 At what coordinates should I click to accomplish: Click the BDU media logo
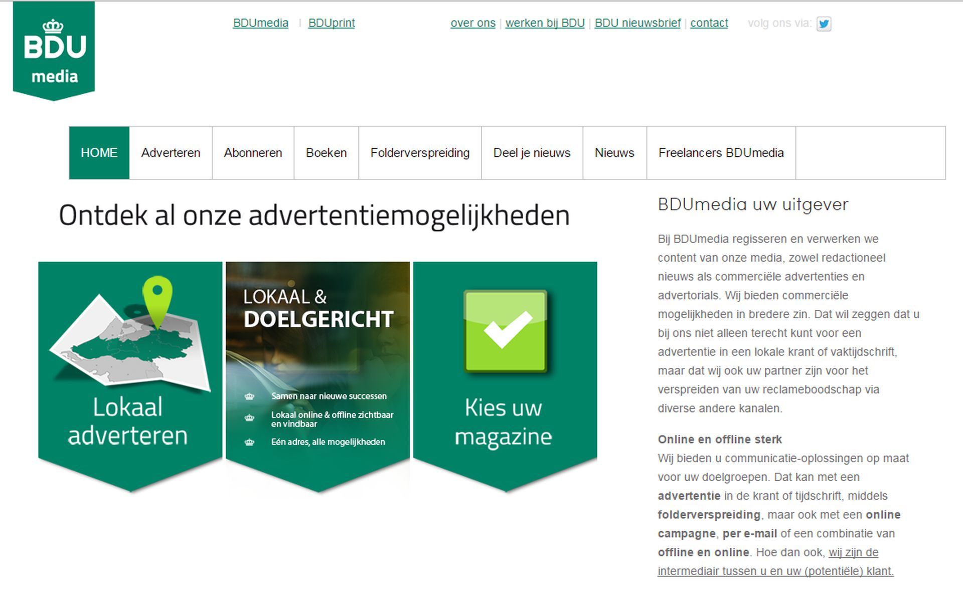[54, 50]
